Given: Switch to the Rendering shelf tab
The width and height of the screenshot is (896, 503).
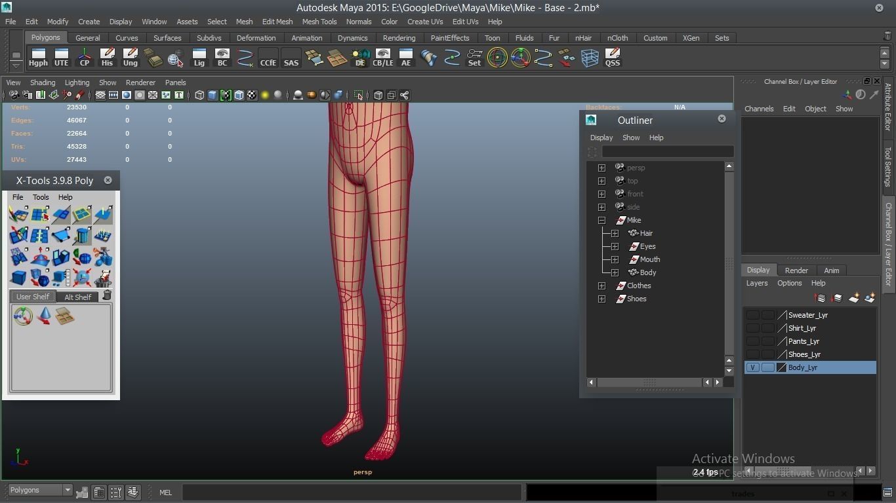Looking at the screenshot, I should (399, 38).
